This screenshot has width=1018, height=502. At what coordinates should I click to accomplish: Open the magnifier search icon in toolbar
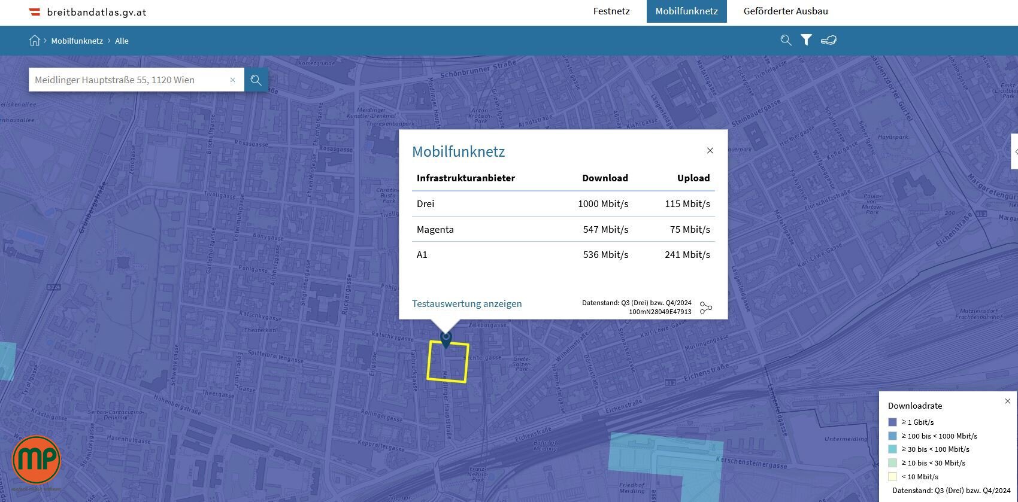[786, 40]
